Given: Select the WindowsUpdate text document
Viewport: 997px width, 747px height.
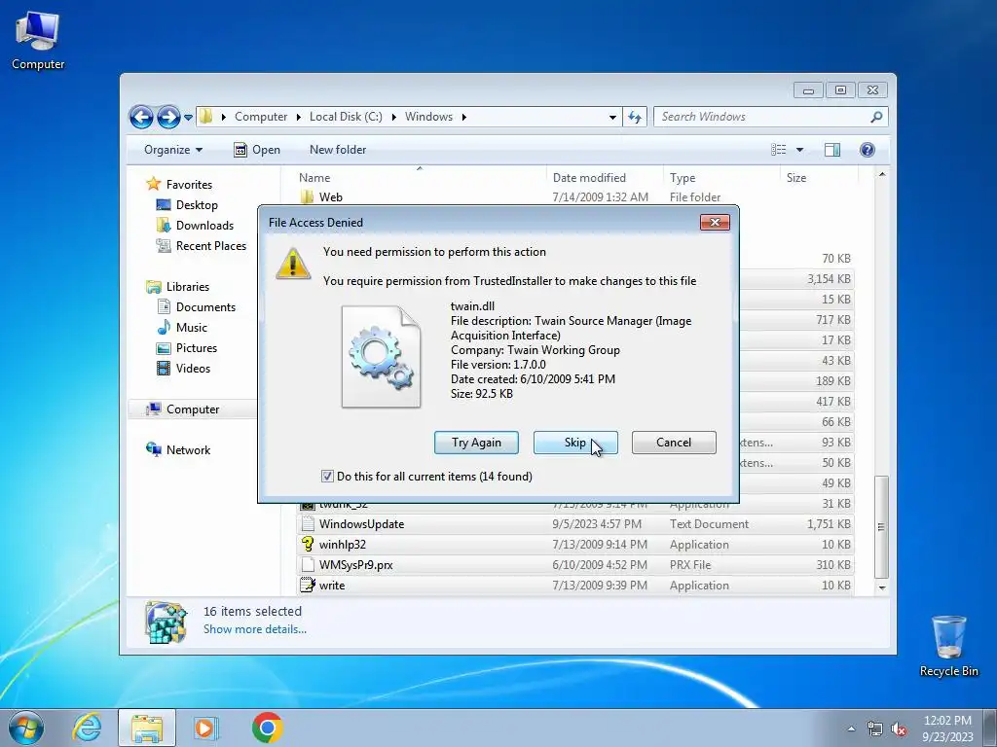Looking at the screenshot, I should [x=575, y=524].
